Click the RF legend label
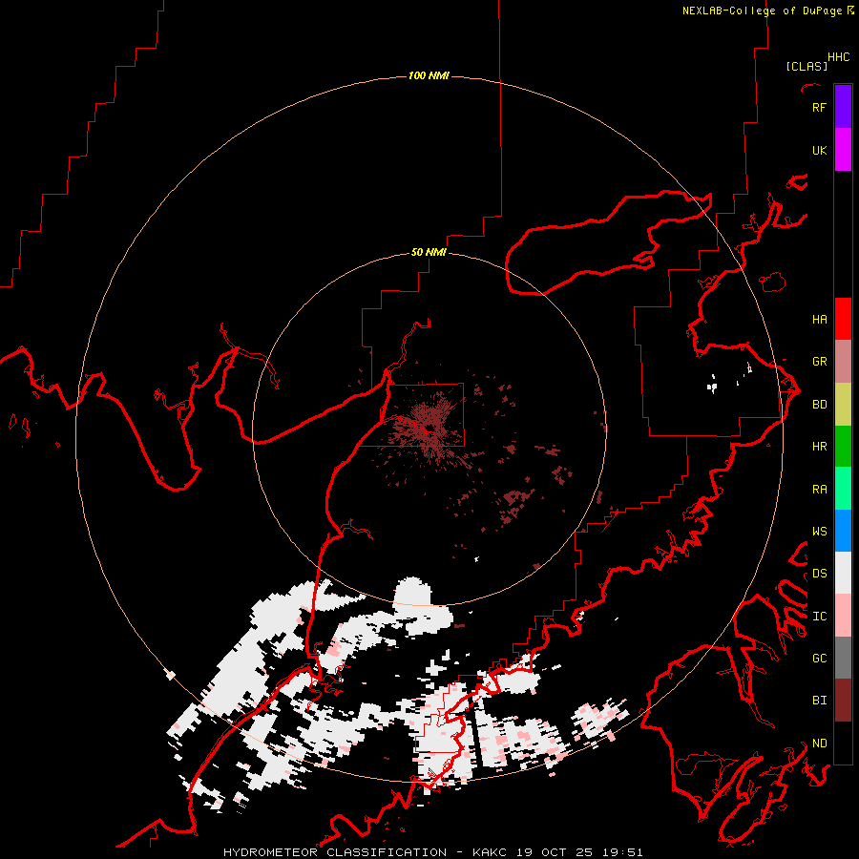 [819, 107]
